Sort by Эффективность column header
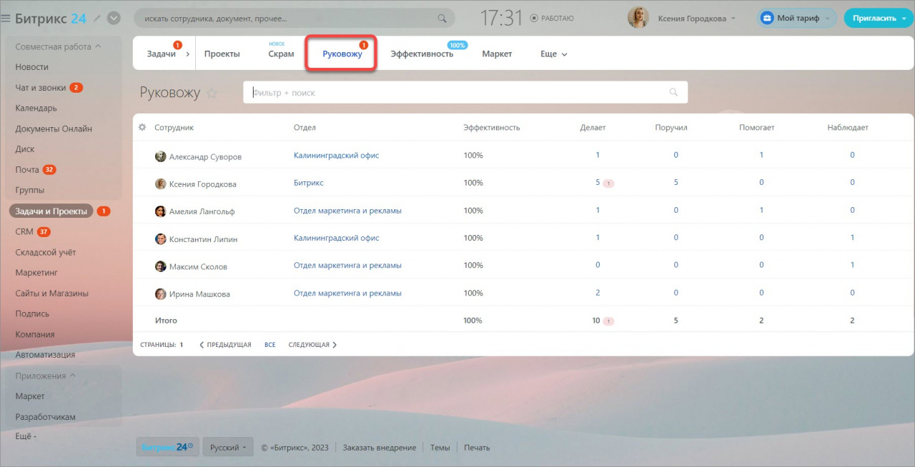Screen dimensions: 915x467 (491, 128)
